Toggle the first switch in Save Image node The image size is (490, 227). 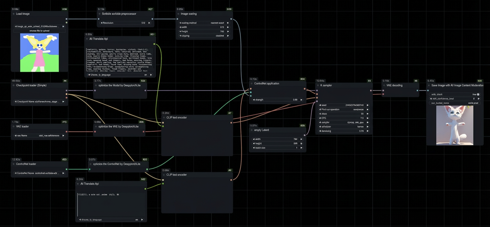click(478, 94)
